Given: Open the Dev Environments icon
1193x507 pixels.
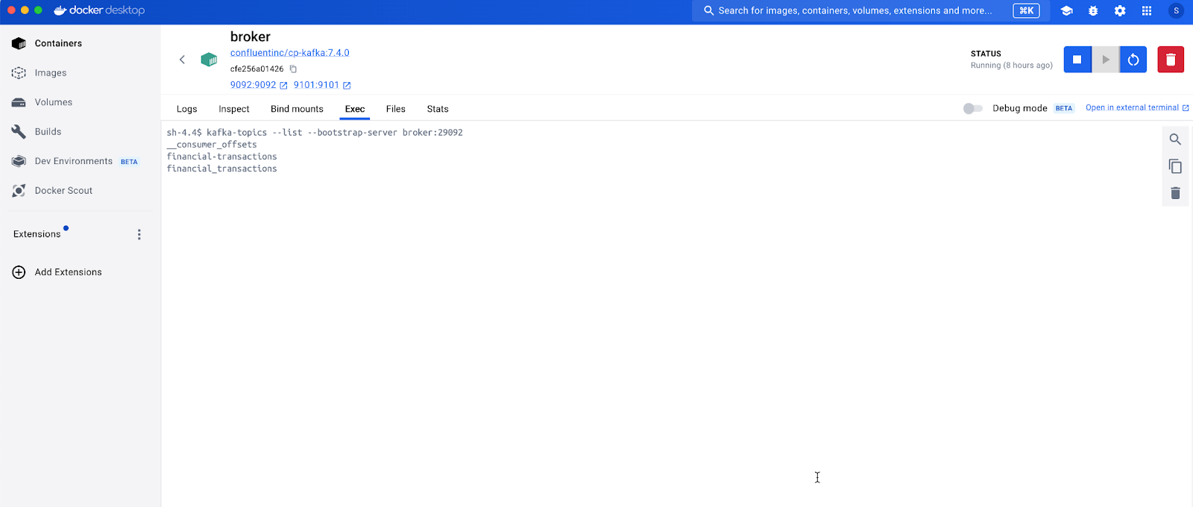Looking at the screenshot, I should pyautogui.click(x=19, y=161).
